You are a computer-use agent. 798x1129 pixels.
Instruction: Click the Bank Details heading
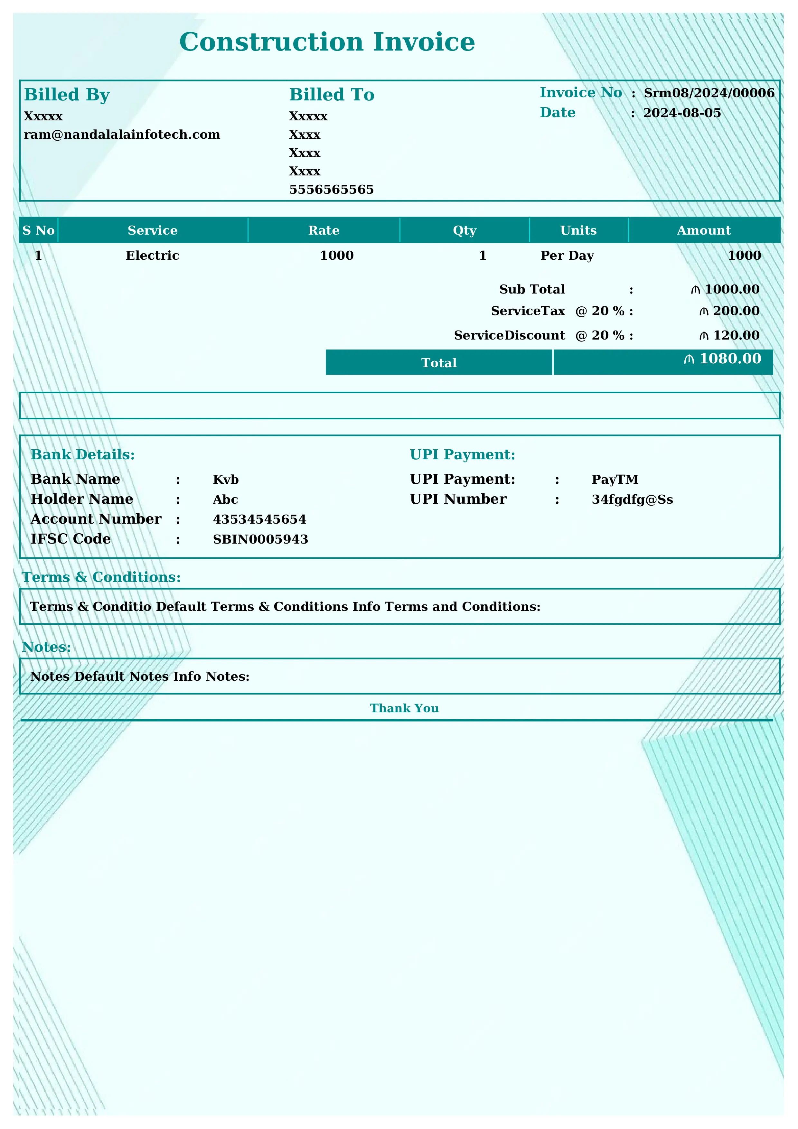tap(83, 455)
